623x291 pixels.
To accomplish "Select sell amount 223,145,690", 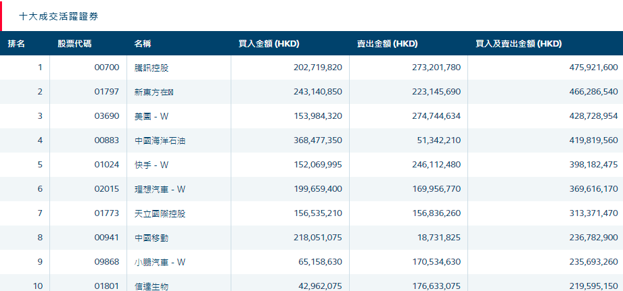I will 437,92.
